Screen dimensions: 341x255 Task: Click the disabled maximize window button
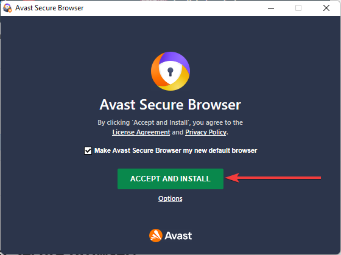click(298, 8)
